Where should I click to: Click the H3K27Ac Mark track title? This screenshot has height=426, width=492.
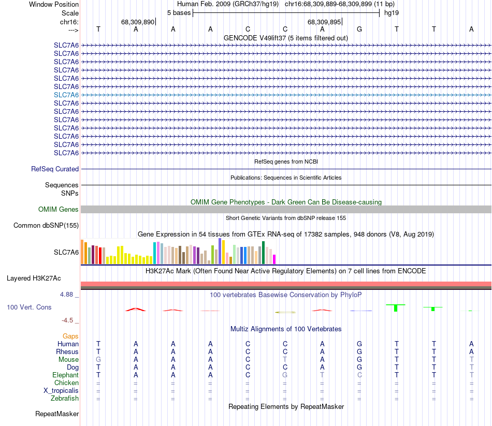(286, 271)
